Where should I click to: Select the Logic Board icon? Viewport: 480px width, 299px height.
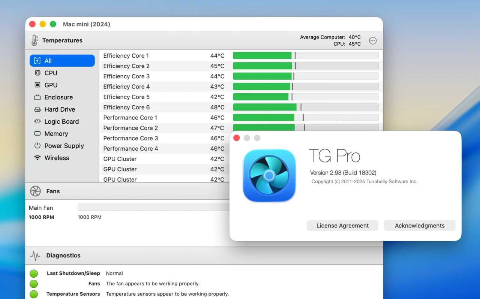tap(37, 121)
